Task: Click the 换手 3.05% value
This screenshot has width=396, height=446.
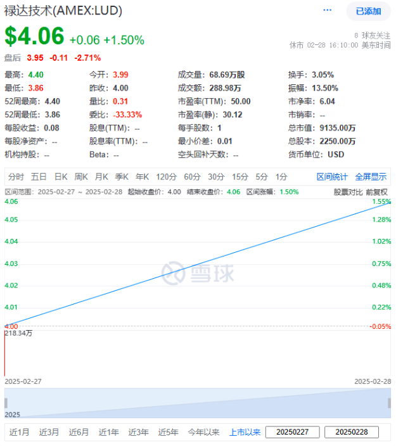Action: 323,75
